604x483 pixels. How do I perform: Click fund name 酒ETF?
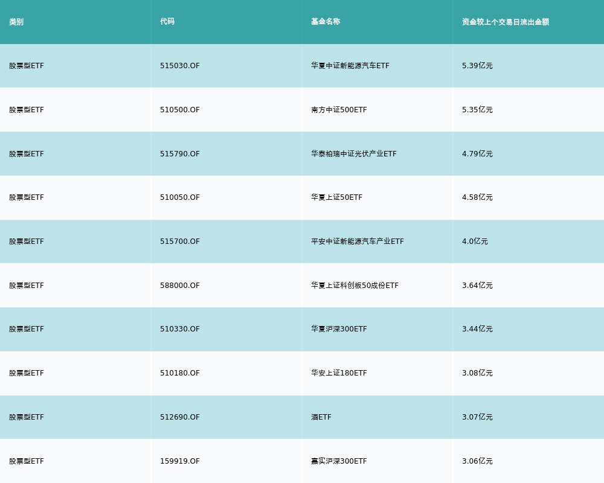click(x=321, y=417)
